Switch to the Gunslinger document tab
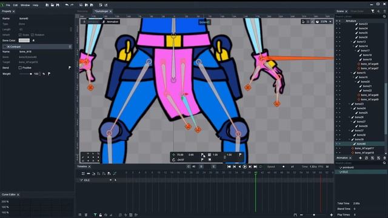The image size is (388, 218). coord(101,12)
